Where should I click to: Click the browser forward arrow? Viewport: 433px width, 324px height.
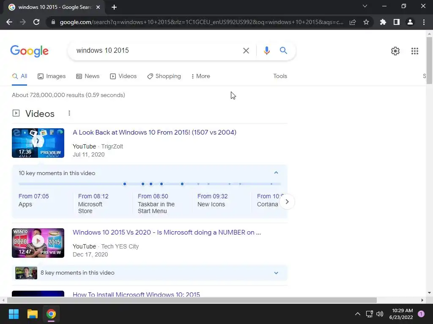coord(23,22)
